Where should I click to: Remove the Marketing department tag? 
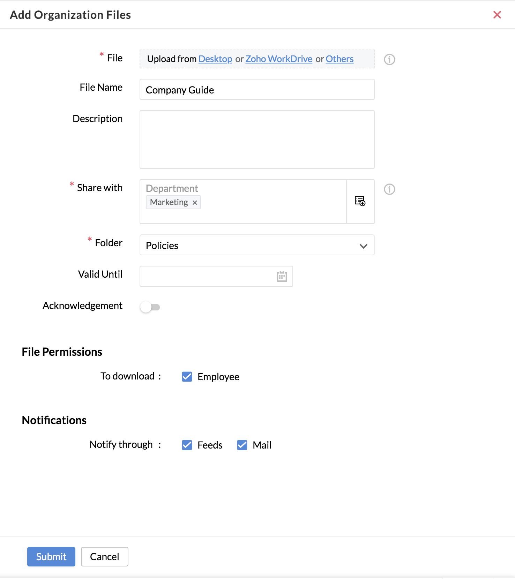click(195, 203)
